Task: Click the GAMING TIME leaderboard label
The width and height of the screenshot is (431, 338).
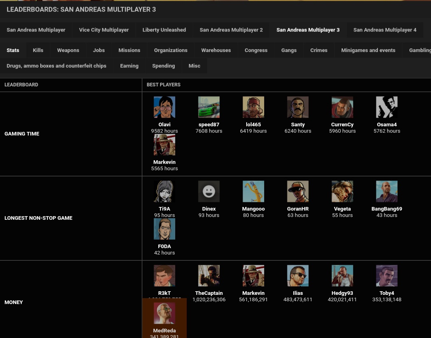Action: [x=22, y=134]
